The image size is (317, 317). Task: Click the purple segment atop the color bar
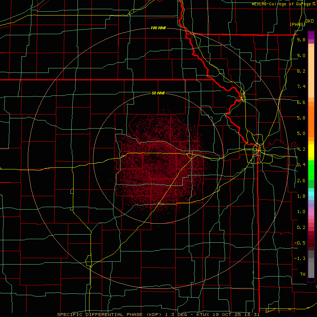tap(311, 36)
